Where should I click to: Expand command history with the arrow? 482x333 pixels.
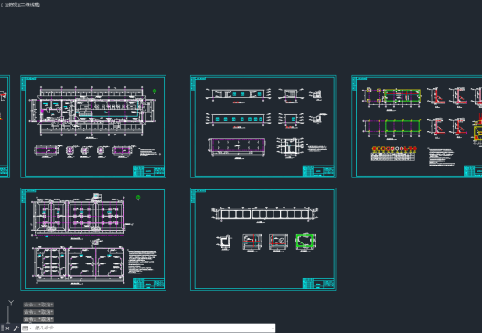[273, 328]
